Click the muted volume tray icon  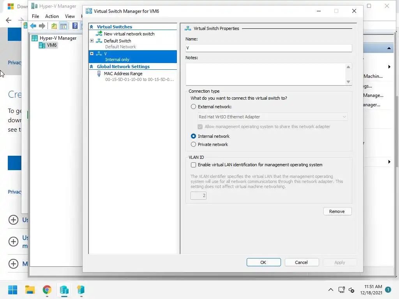click(x=351, y=290)
